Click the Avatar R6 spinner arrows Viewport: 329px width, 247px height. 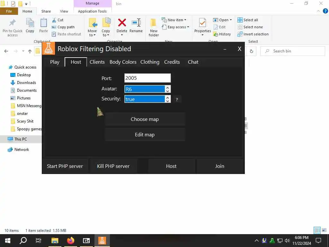tap(167, 89)
